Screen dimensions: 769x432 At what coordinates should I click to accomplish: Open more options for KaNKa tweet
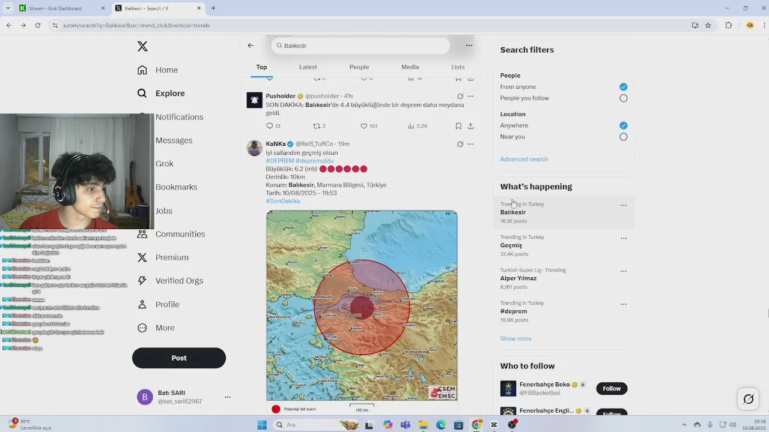(x=470, y=144)
